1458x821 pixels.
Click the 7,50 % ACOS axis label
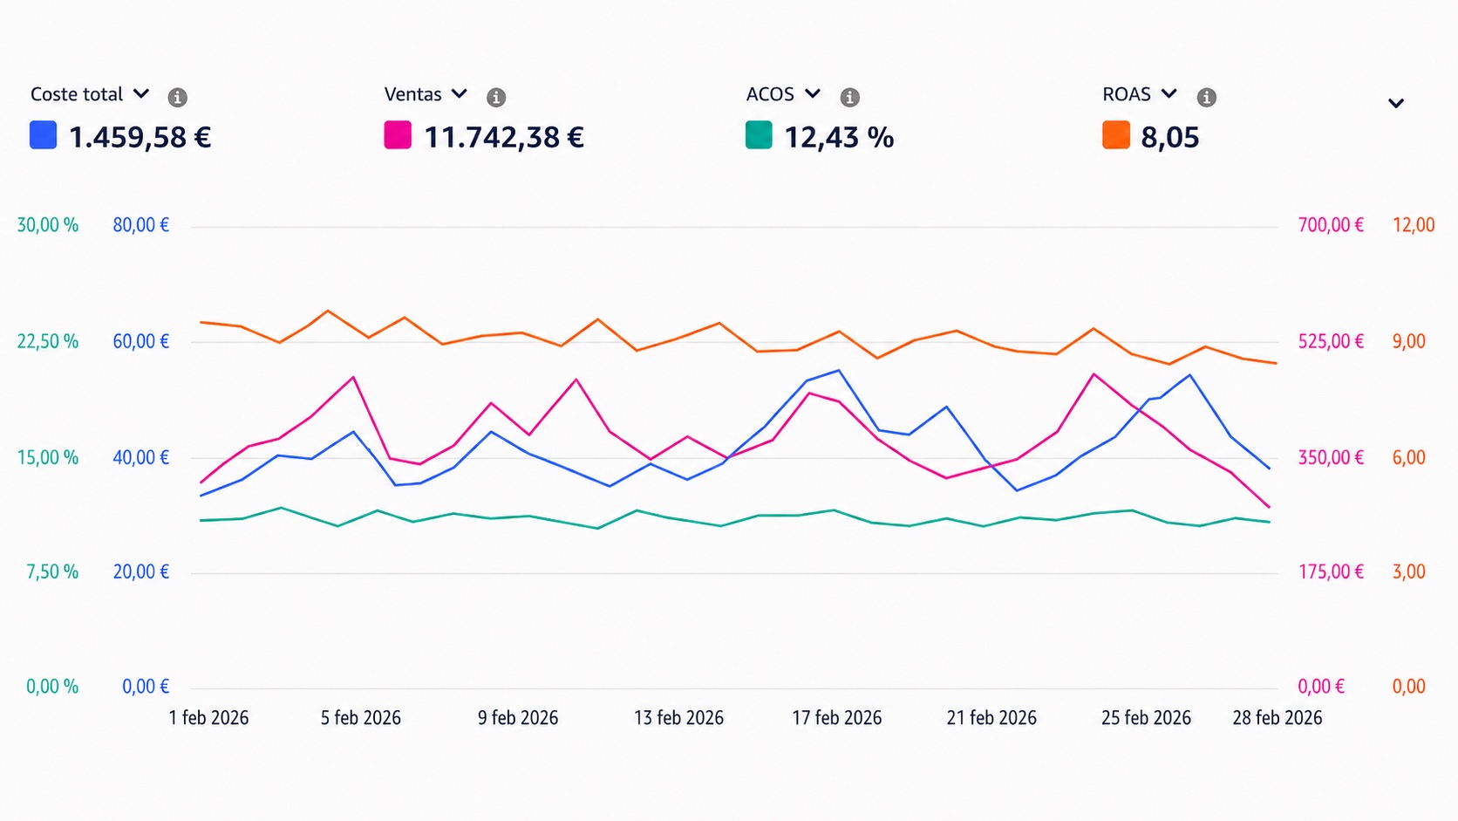[52, 571]
